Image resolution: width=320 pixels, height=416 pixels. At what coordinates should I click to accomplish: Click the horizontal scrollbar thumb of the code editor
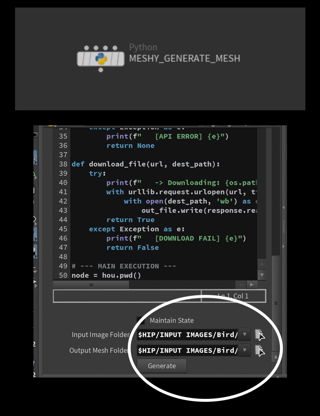[x=91, y=285]
